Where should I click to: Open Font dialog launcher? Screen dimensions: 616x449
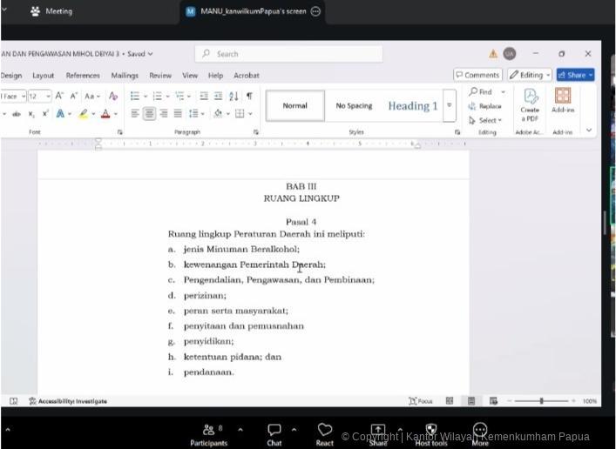(119, 132)
